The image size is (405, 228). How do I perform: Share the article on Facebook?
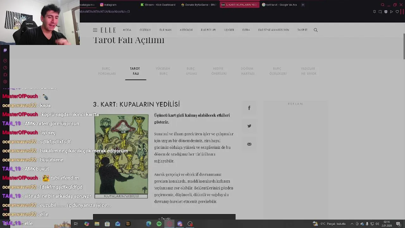[249, 108]
